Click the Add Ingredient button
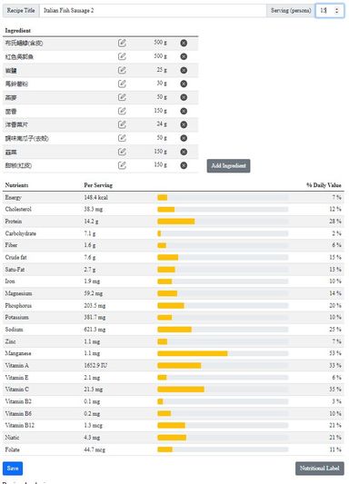Screen dimensions: 349x484 pyautogui.click(x=228, y=166)
